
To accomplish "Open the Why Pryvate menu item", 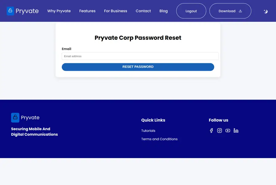I will click(59, 11).
